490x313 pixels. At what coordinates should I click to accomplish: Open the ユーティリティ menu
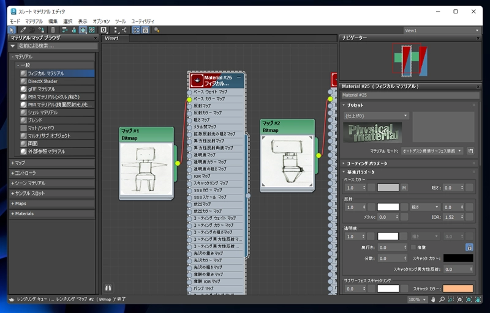coord(143,21)
